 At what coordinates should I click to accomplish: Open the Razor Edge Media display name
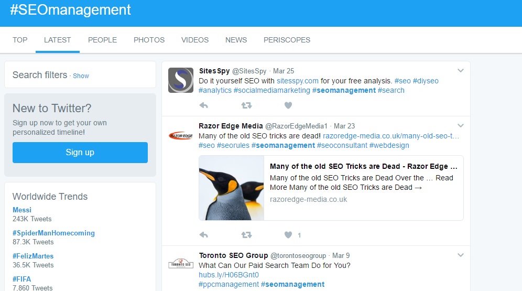(231, 126)
